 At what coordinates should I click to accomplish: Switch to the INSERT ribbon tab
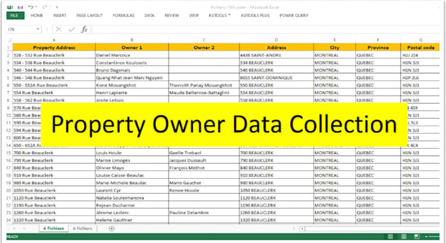click(60, 15)
